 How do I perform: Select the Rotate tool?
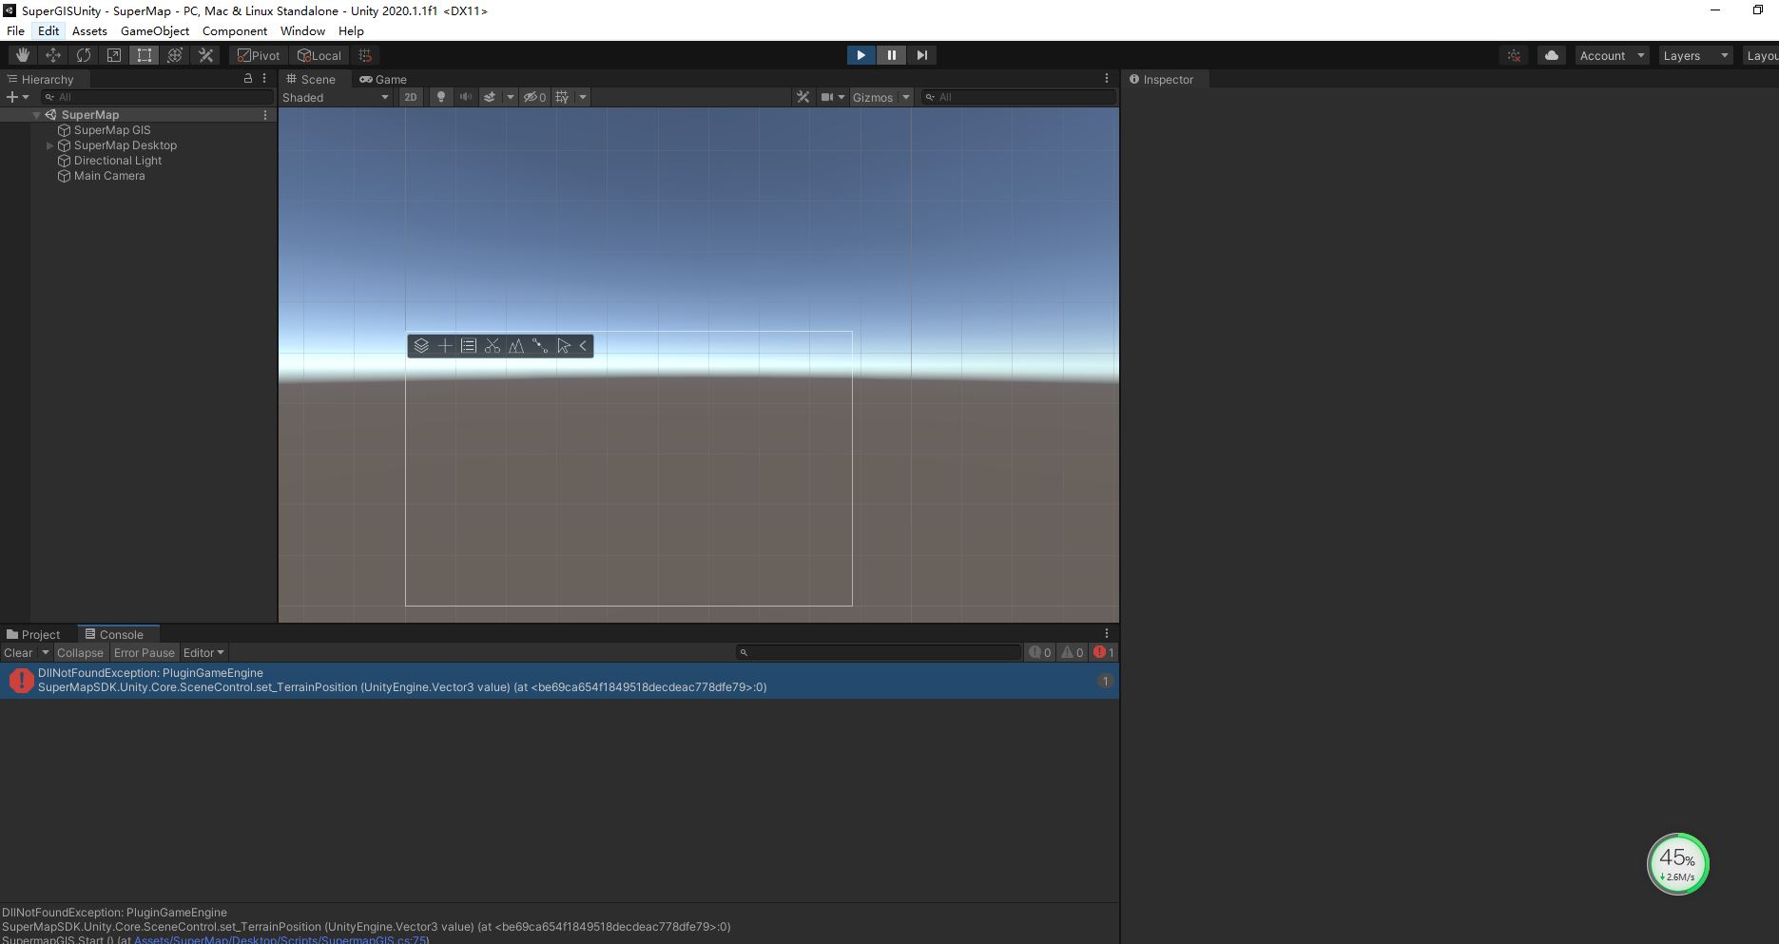click(84, 55)
